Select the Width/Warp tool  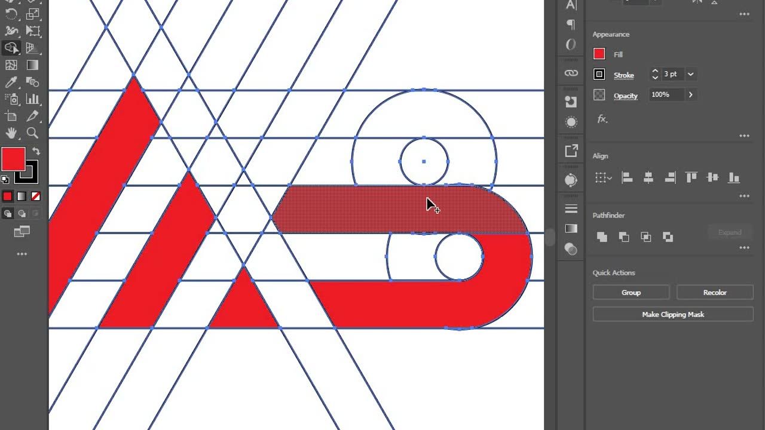click(x=11, y=31)
